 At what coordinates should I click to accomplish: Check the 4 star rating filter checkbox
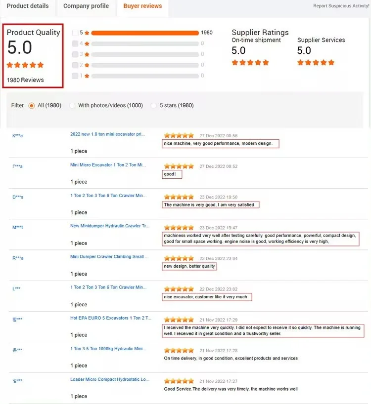(75, 43)
